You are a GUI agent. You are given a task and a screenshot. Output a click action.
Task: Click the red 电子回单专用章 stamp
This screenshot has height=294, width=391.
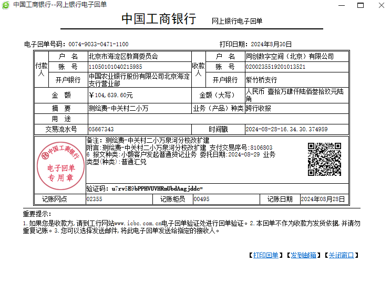coord(60,166)
